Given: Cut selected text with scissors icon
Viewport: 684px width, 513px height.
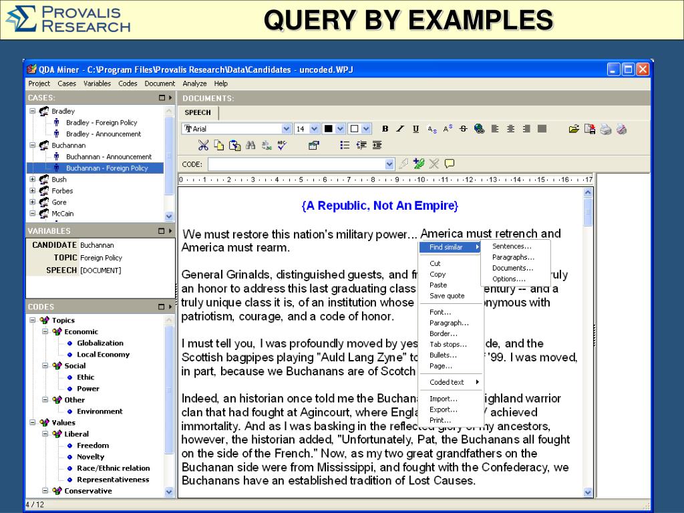Looking at the screenshot, I should tap(203, 145).
